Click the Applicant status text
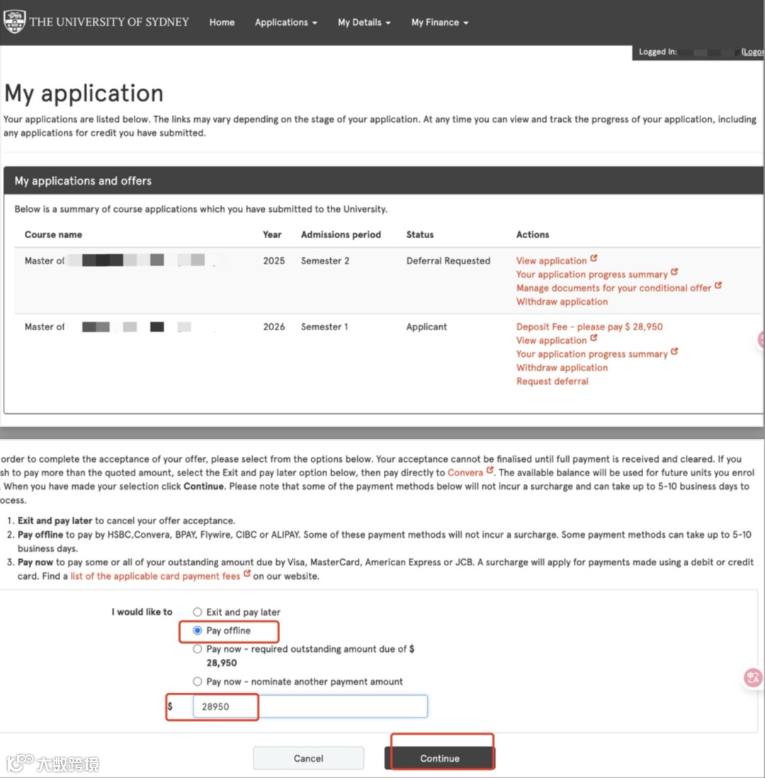The height and width of the screenshot is (778, 765). (x=426, y=327)
